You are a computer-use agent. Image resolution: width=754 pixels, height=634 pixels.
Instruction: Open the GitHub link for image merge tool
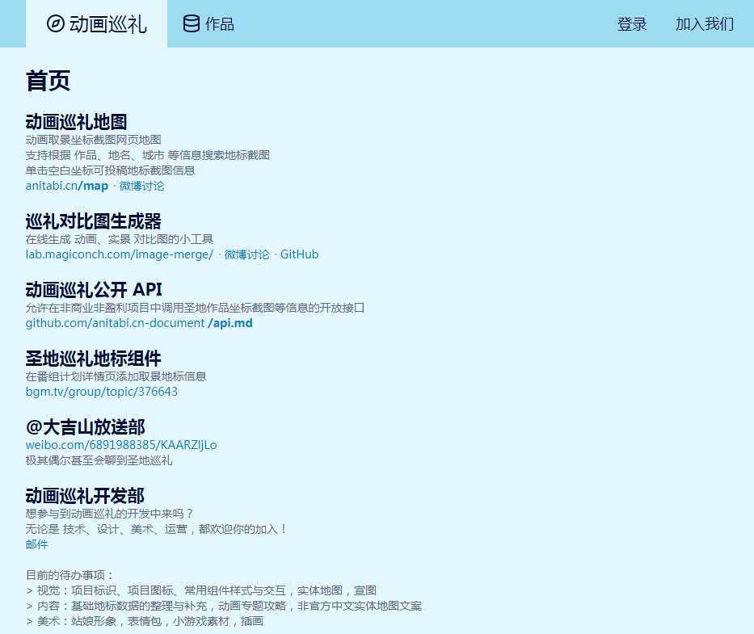click(x=299, y=254)
